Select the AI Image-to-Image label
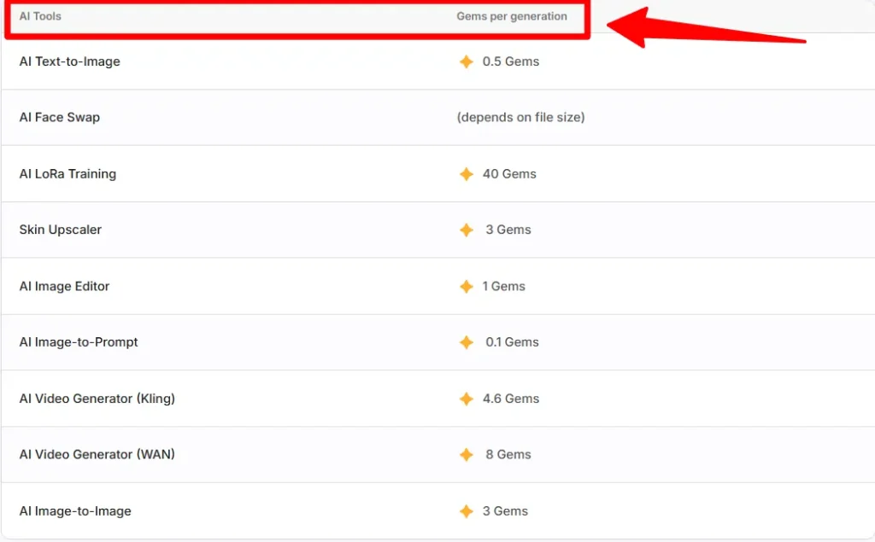Viewport: 875px width, 542px height. (x=75, y=511)
